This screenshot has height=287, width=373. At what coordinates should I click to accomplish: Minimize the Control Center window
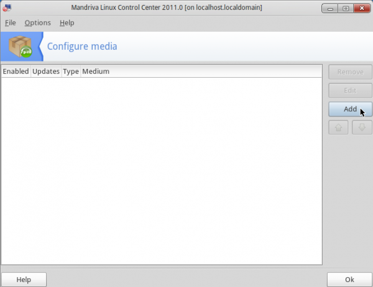[329, 8]
